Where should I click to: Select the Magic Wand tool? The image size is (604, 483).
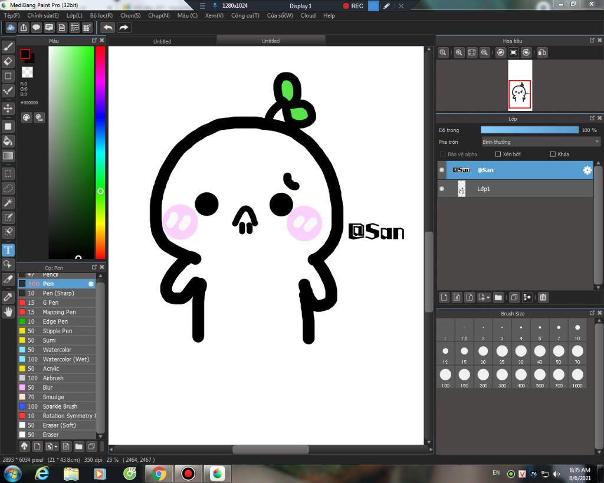click(8, 203)
